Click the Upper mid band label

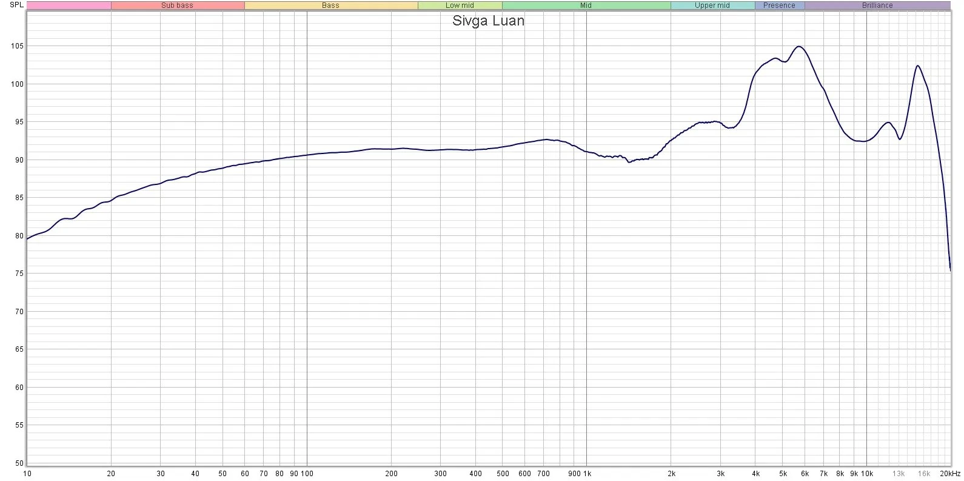click(x=712, y=5)
